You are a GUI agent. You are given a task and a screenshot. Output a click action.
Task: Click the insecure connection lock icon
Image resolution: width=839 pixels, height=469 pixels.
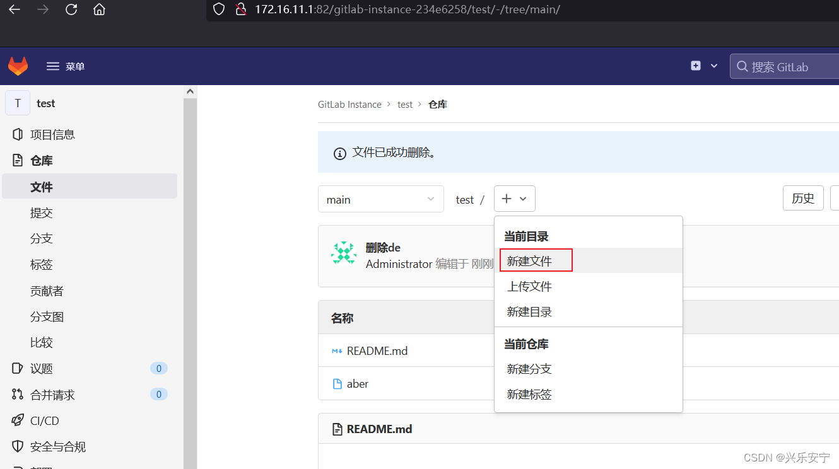(x=240, y=9)
